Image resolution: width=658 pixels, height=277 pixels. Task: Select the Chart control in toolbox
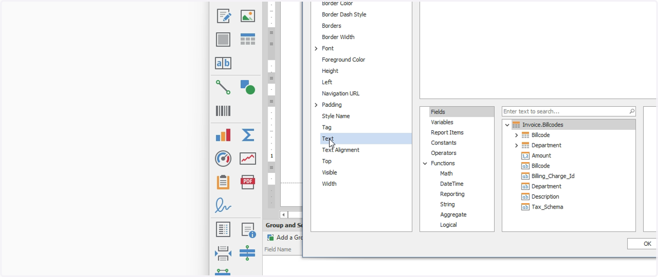pyautogui.click(x=223, y=135)
